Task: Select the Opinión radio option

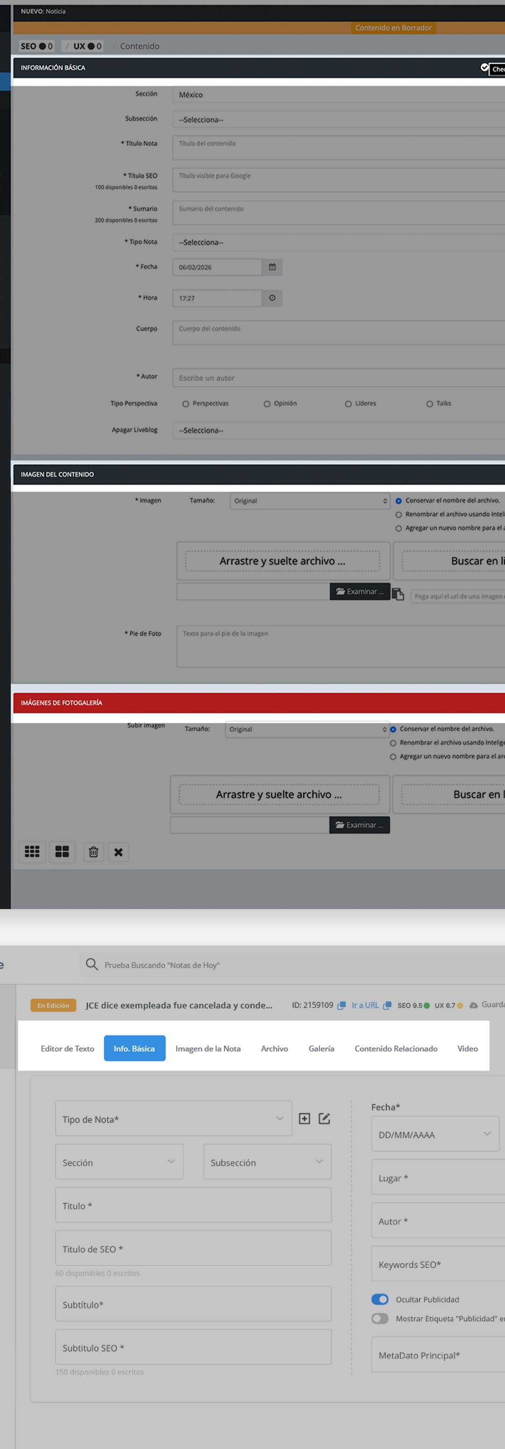Action: point(267,404)
